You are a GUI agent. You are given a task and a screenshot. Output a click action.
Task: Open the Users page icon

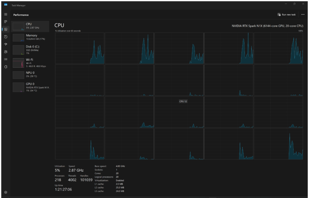point(6,52)
